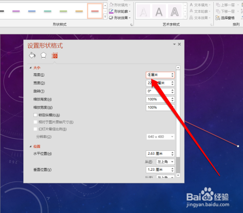Click the pane scrollbar up arrow
The width and height of the screenshot is (243, 213).
tap(178, 67)
